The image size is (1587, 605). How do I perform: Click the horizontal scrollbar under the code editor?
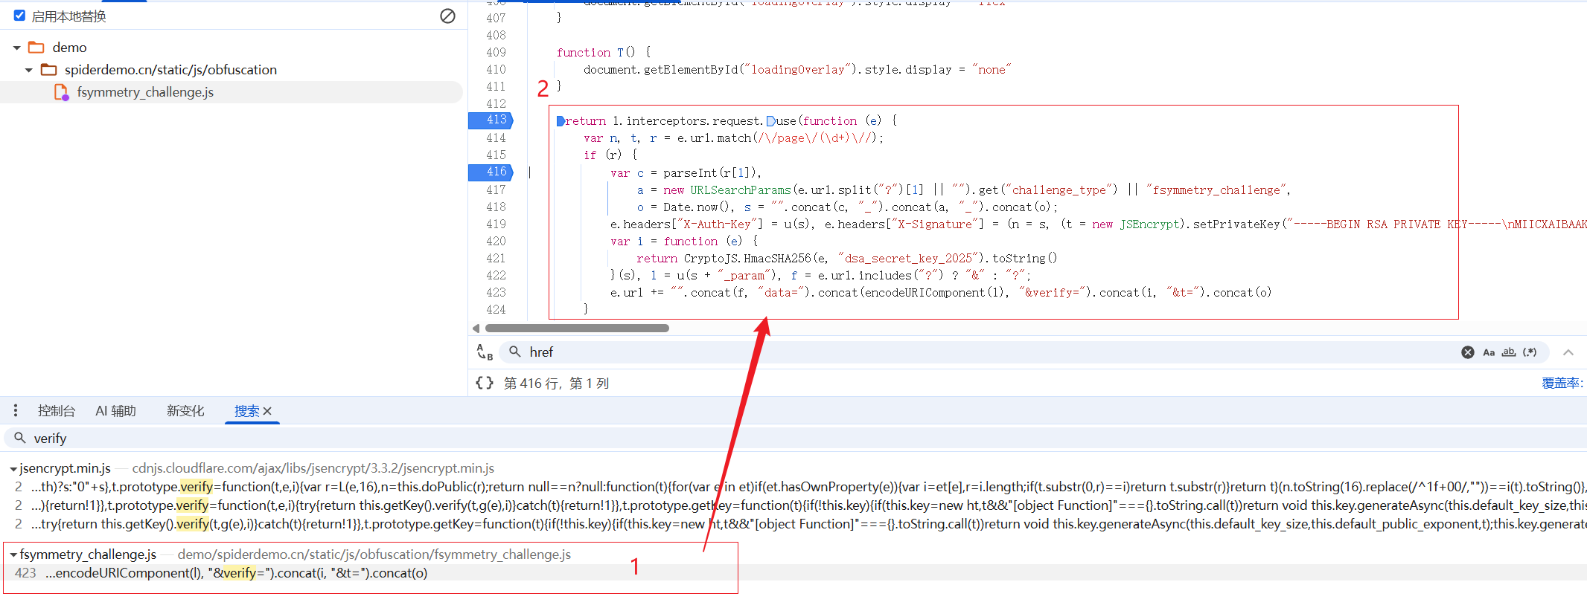coord(577,328)
